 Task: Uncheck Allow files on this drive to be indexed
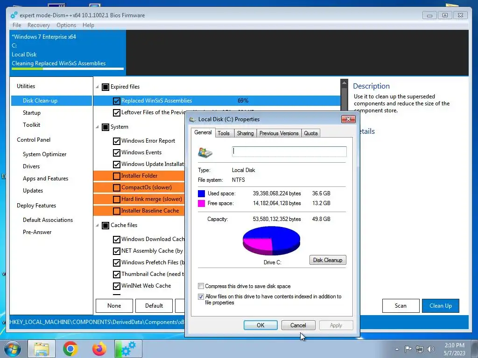pos(201,296)
